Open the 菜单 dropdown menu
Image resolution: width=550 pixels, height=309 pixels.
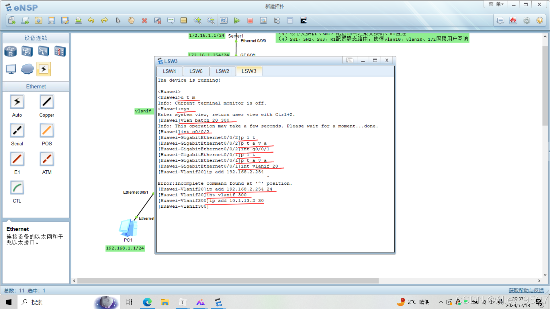496,4
